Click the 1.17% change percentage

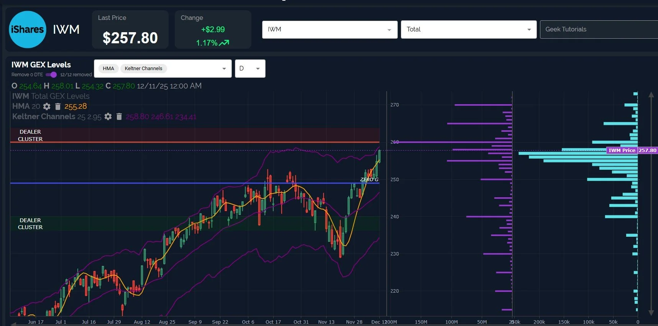(x=207, y=43)
